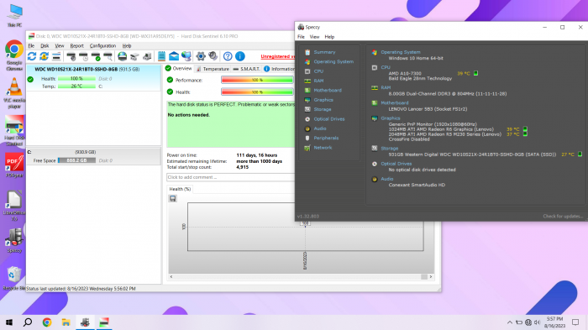Click the blue refresh icon in Hard Disk Sentinel toolbar
Image resolution: width=588 pixels, height=330 pixels.
click(x=32, y=56)
